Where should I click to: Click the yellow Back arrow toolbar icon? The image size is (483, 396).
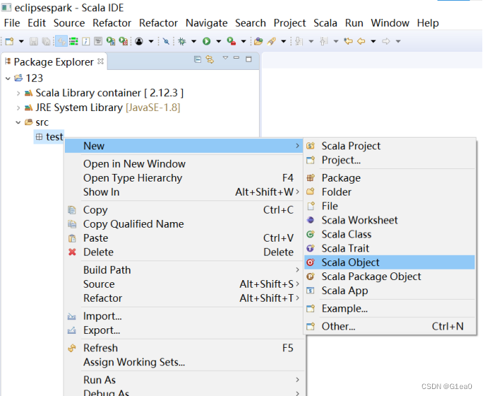[x=362, y=41]
